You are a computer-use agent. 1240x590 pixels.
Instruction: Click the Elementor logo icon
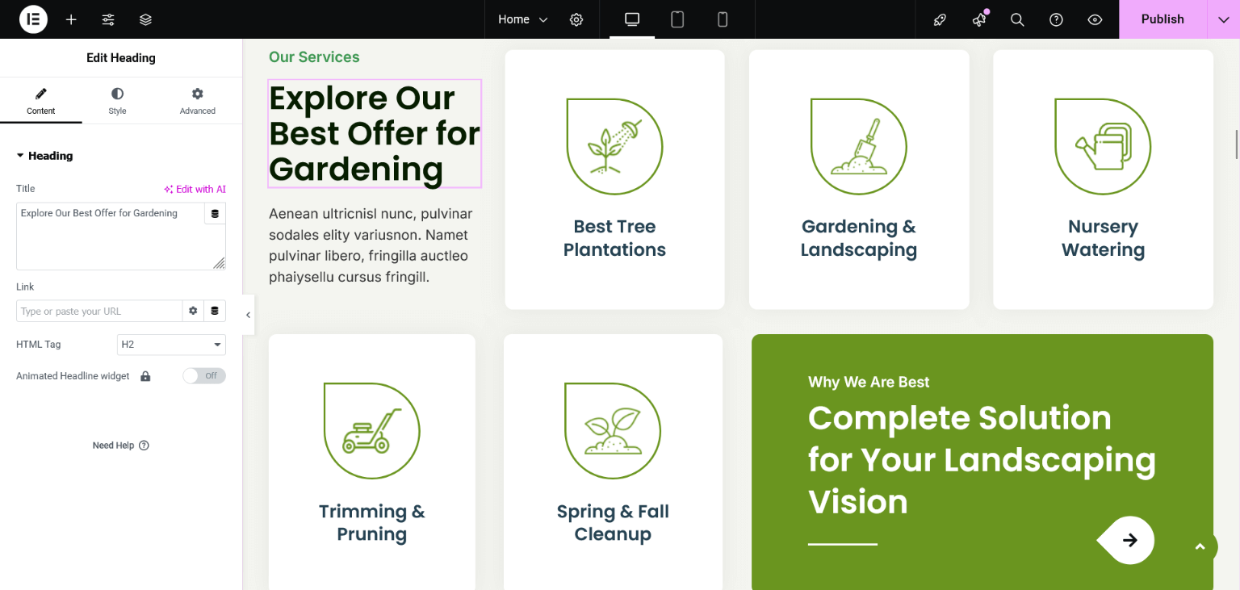pyautogui.click(x=33, y=19)
